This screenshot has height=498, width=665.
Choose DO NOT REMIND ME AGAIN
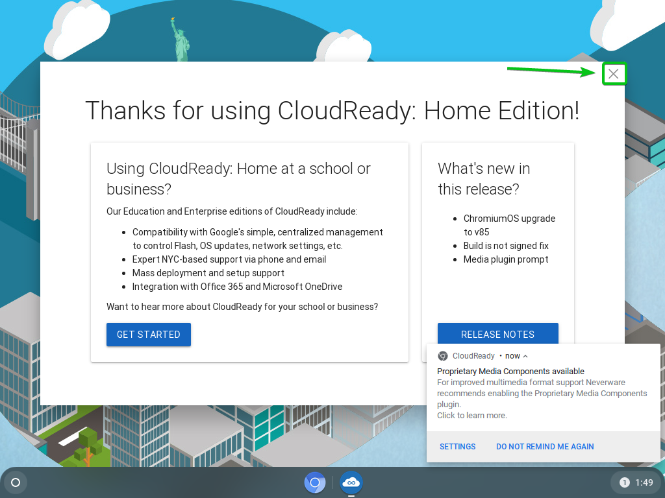[x=545, y=447]
